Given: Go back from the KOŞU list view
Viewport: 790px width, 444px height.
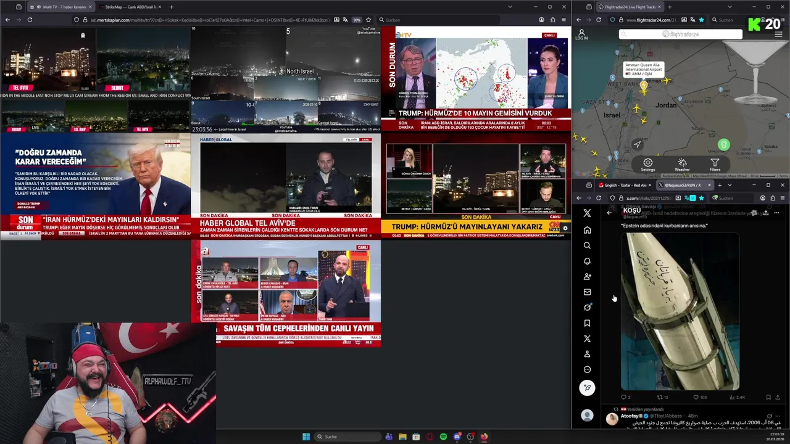Looking at the screenshot, I should coord(609,212).
